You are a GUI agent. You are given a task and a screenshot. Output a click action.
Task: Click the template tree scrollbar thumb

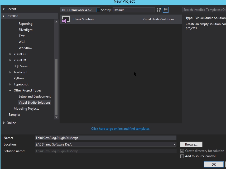tap(56, 87)
